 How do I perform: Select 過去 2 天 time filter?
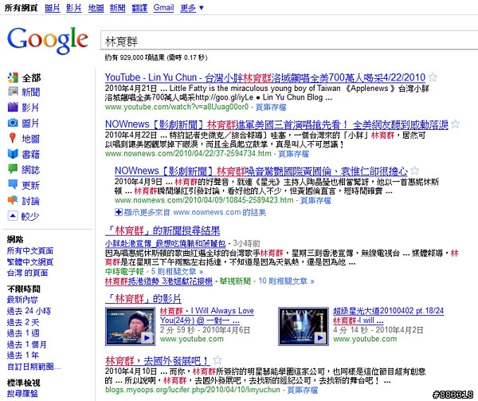[23, 322]
